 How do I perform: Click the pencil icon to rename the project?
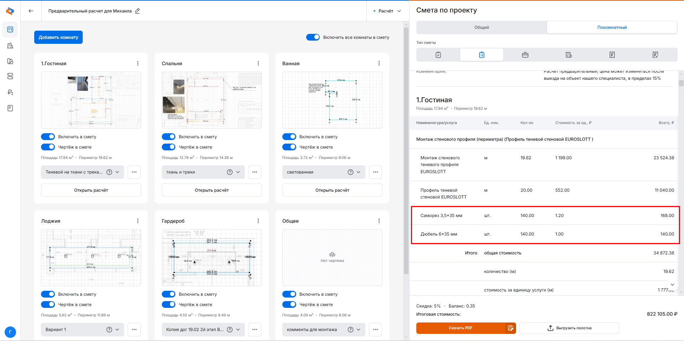pyautogui.click(x=138, y=11)
